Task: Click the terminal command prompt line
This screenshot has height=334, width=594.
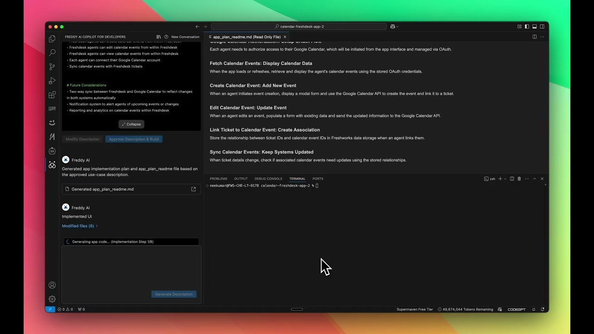Action: [264, 186]
